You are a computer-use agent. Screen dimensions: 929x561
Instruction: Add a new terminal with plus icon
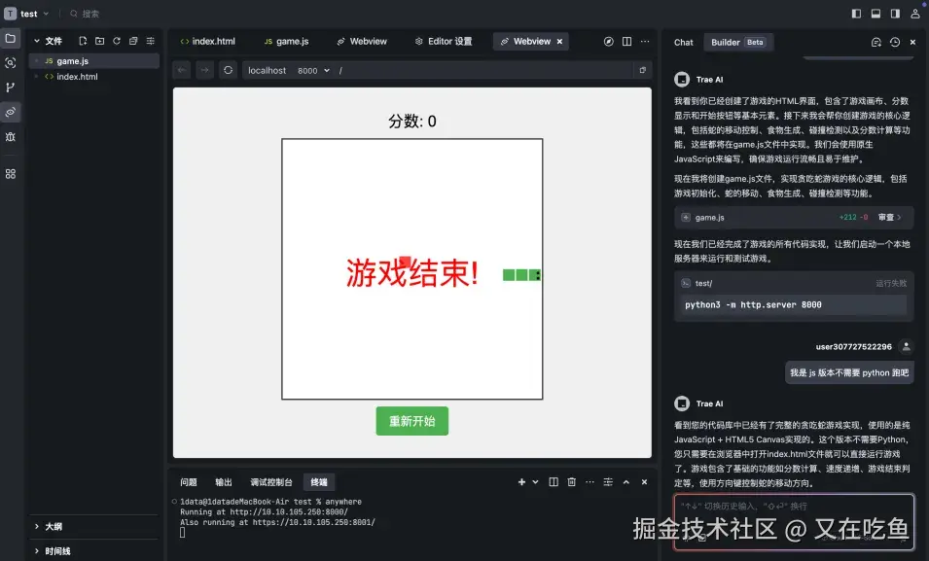(x=522, y=482)
